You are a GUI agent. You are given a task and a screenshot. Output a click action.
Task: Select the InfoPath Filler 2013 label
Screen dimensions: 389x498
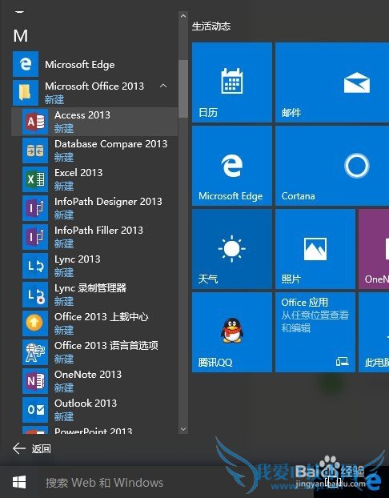coord(98,231)
